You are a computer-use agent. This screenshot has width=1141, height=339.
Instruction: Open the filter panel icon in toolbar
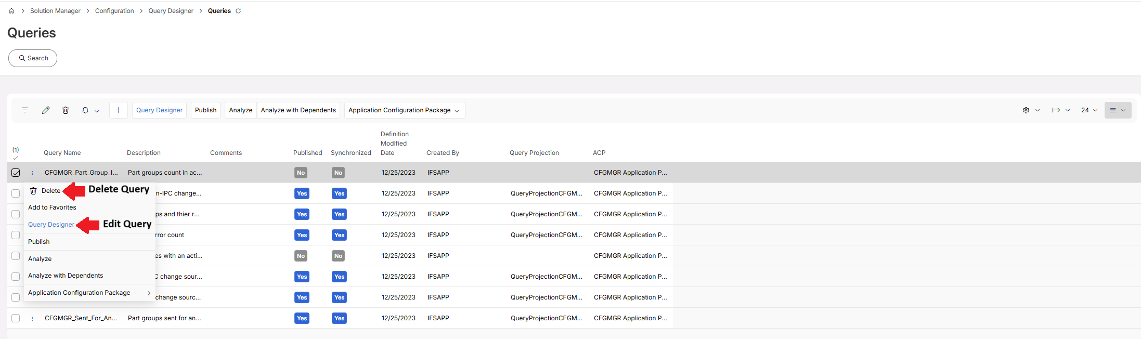click(x=25, y=110)
